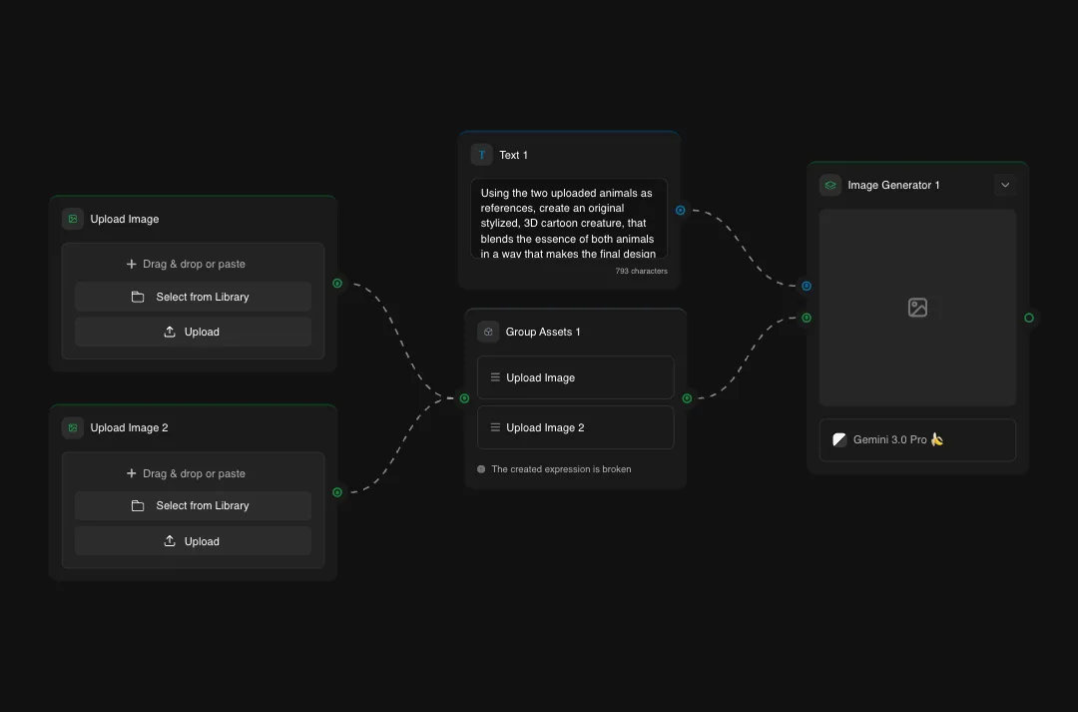Click the Text 1 node's T icon
The width and height of the screenshot is (1078, 712).
tap(481, 154)
